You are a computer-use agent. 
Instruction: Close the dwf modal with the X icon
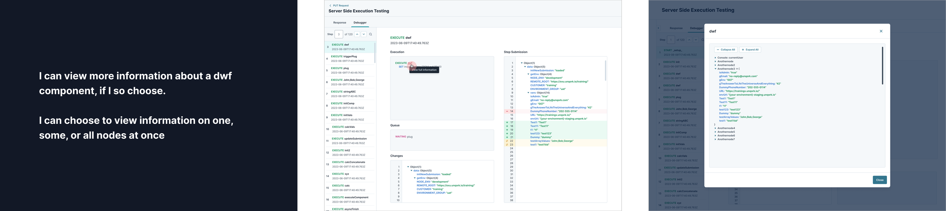[881, 31]
